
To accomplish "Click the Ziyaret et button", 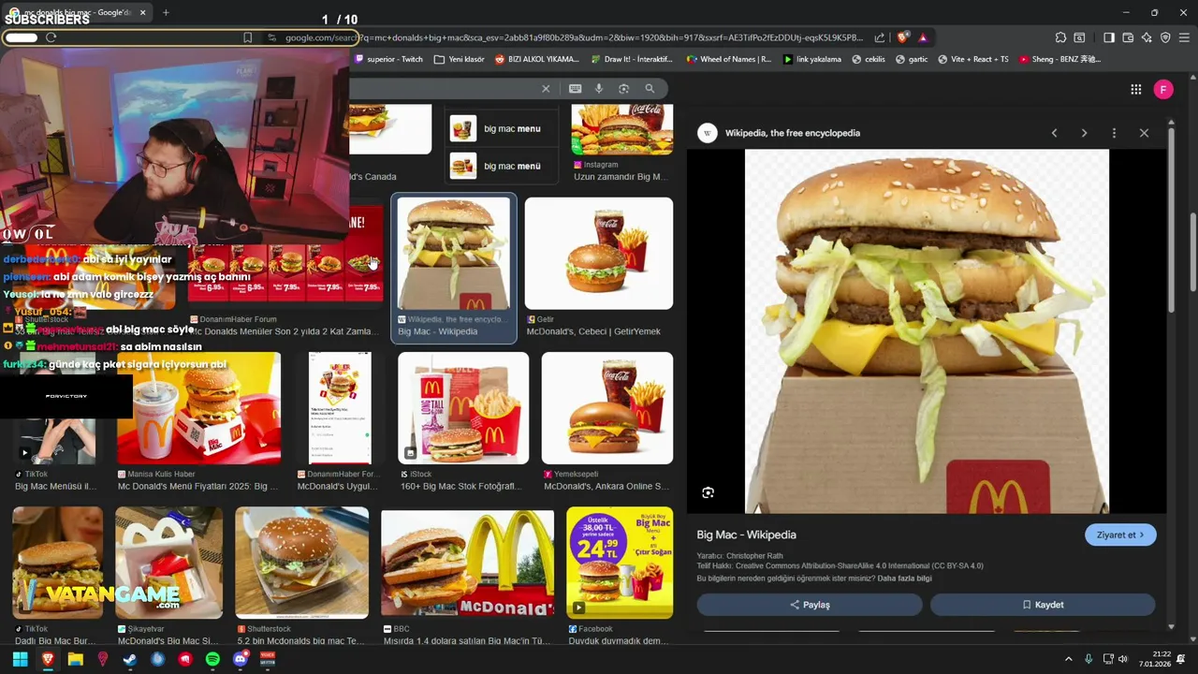I will pos(1120,535).
